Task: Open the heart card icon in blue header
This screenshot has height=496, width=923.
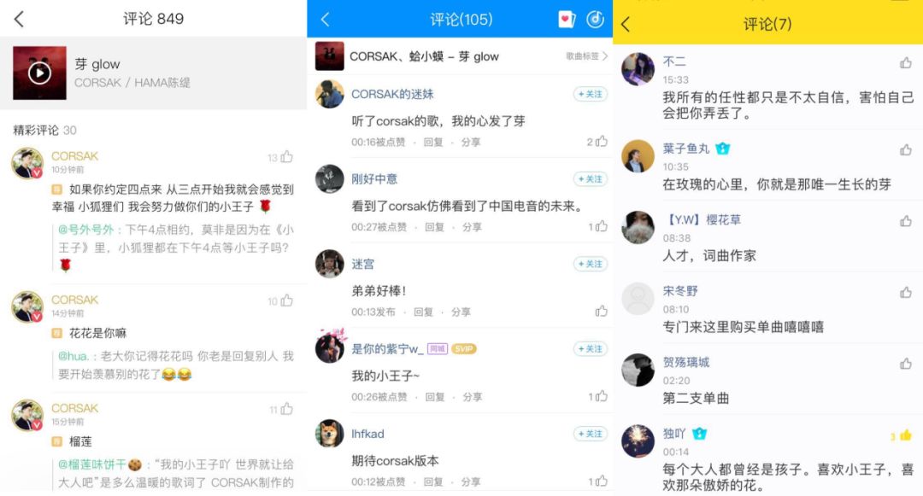Action: click(567, 20)
